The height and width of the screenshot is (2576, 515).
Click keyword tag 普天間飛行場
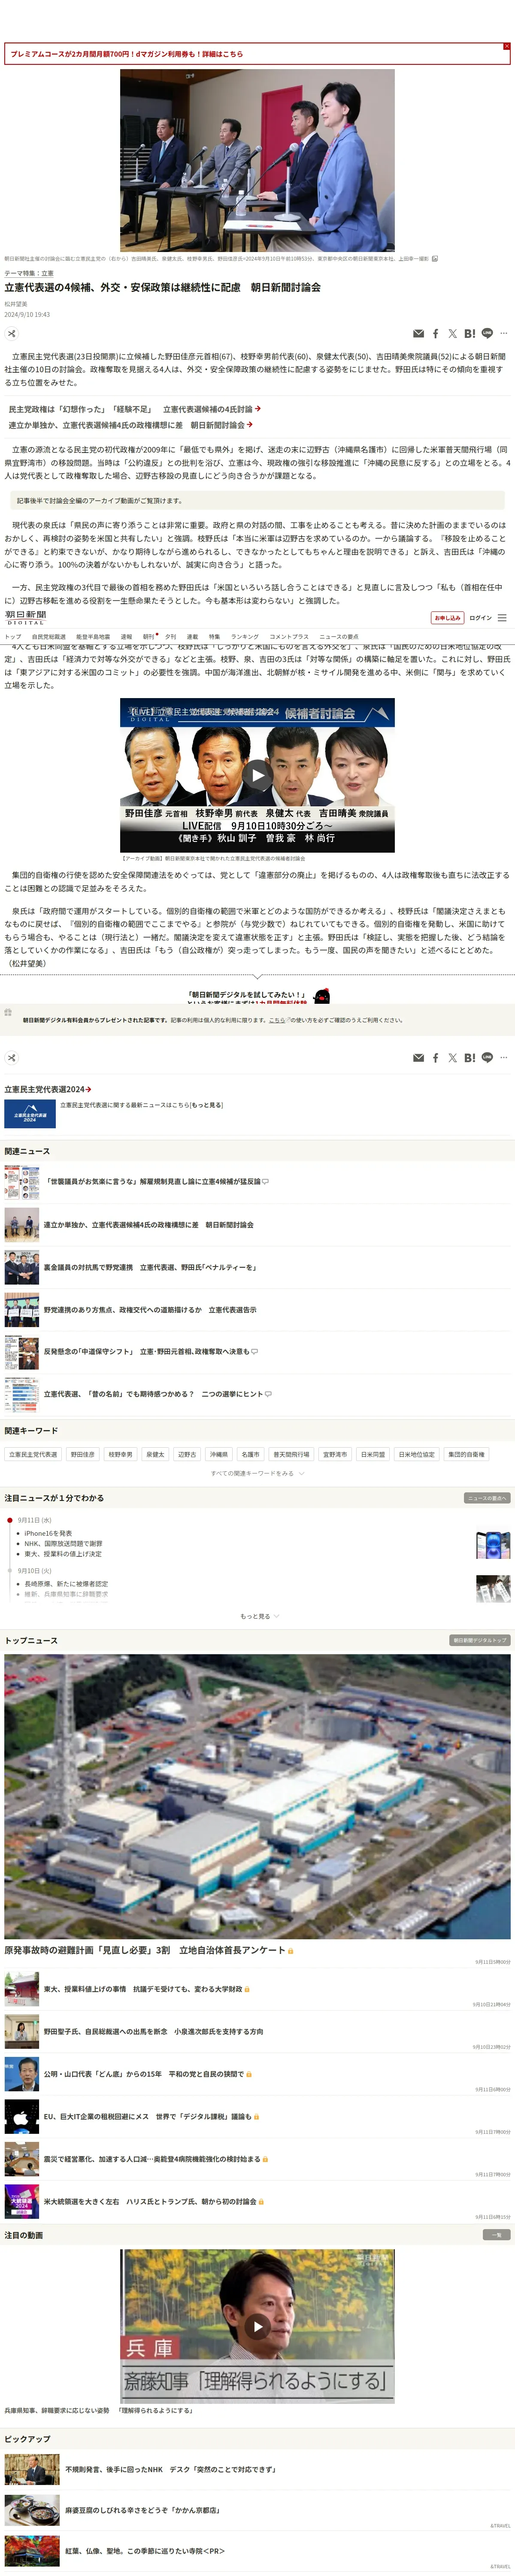tap(291, 1454)
